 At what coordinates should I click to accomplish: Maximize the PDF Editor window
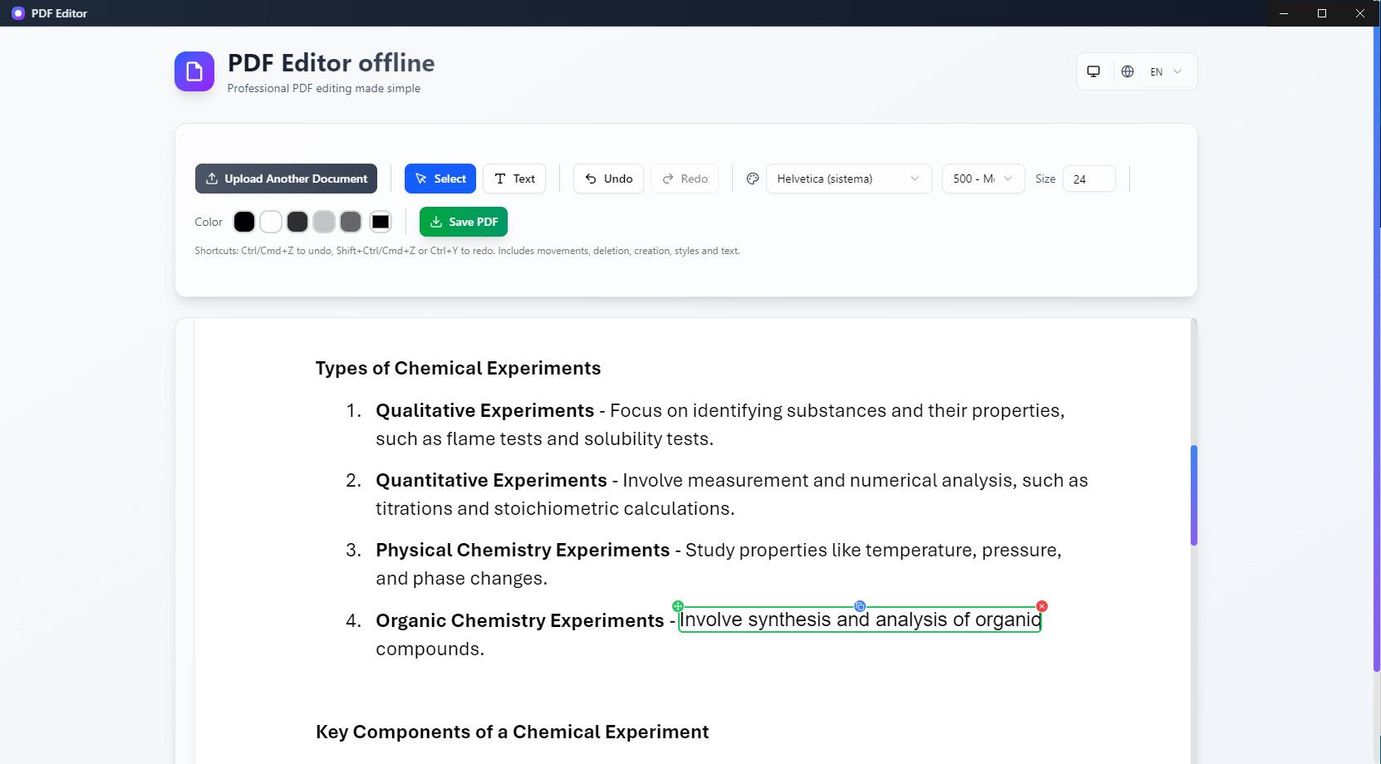[1322, 13]
